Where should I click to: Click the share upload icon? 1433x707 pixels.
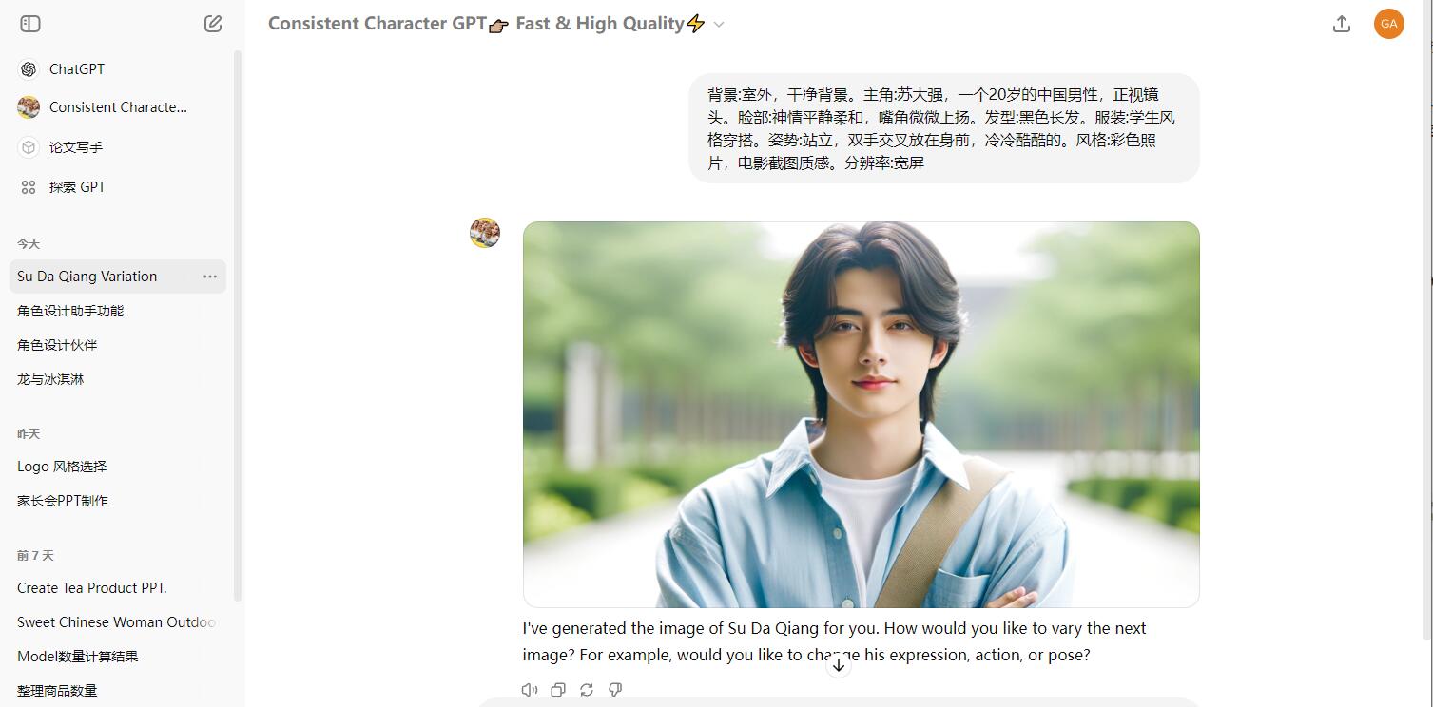click(x=1342, y=24)
